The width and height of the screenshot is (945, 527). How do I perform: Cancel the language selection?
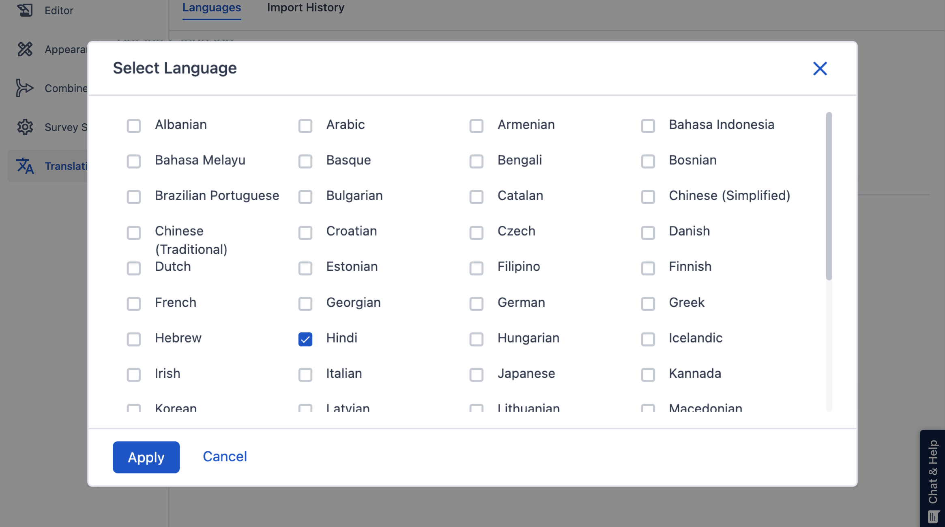[x=225, y=456]
